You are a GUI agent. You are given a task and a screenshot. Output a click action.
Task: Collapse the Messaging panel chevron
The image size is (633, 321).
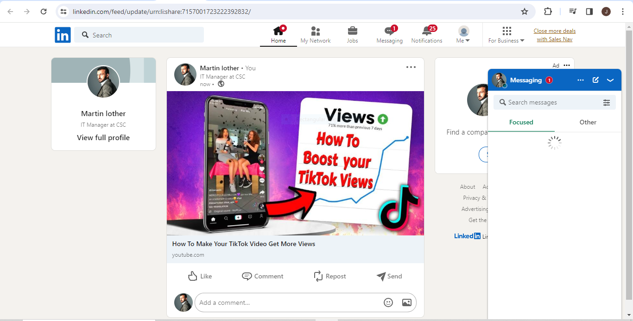pos(610,80)
